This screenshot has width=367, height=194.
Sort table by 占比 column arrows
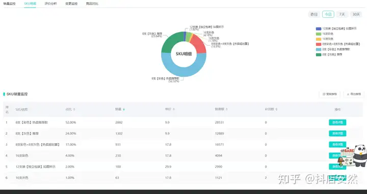pyautogui.click(x=74, y=109)
